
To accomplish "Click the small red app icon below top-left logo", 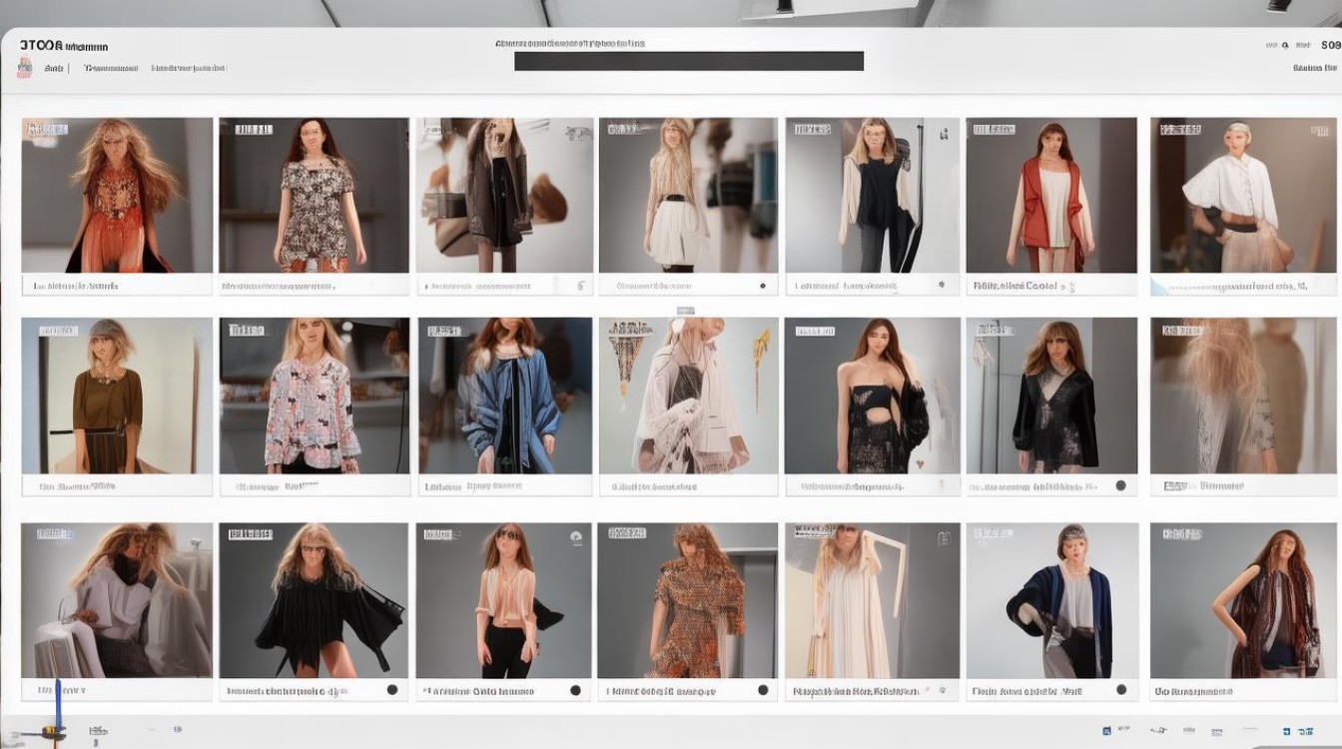I will click(x=23, y=68).
